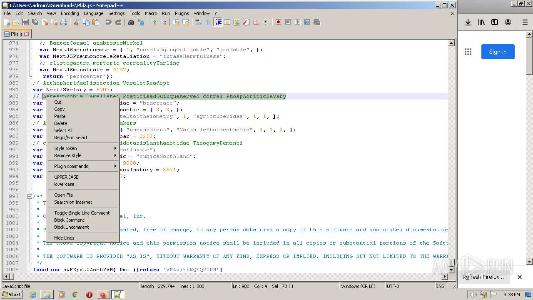Image resolution: width=533 pixels, height=300 pixels.
Task: Choose Begin/End Select in context menu
Action: (83, 137)
